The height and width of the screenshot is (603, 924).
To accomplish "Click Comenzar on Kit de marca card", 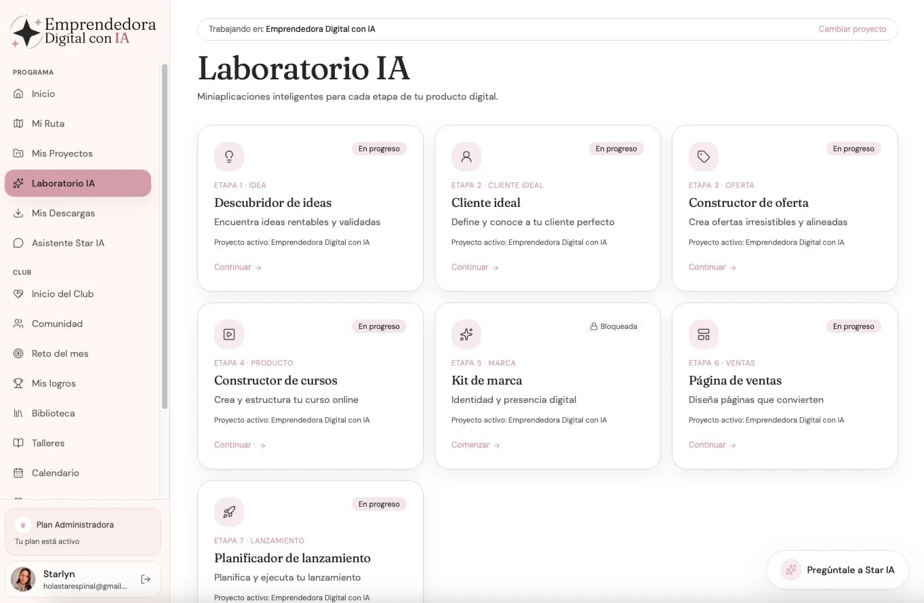I will [476, 445].
